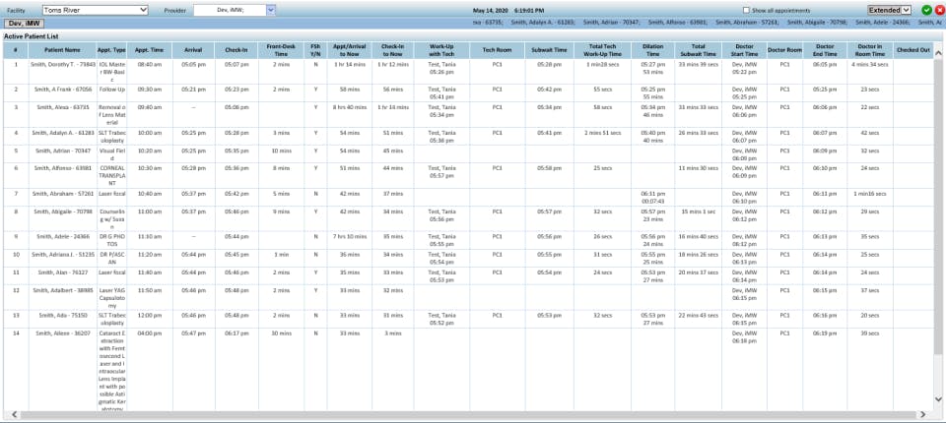
Task: Select patient Smith, Adalbert - 38985
Action: 63,291
